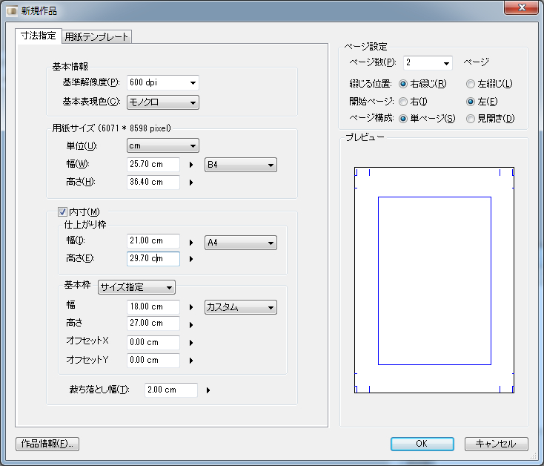Open the B4 paper size dropdown
The height and width of the screenshot is (466, 544).
coord(240,165)
